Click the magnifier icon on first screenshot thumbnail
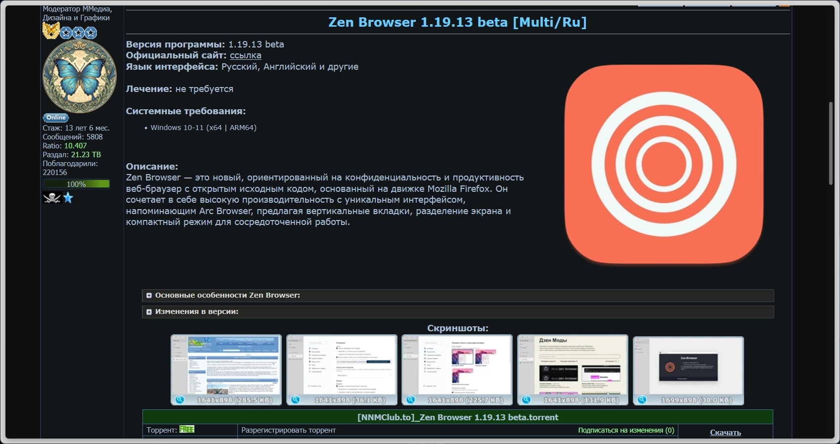This screenshot has height=444, width=840. (180, 400)
